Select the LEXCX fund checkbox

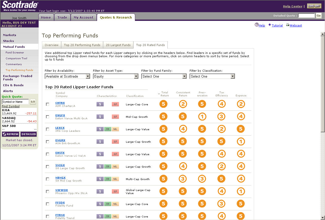click(48, 129)
